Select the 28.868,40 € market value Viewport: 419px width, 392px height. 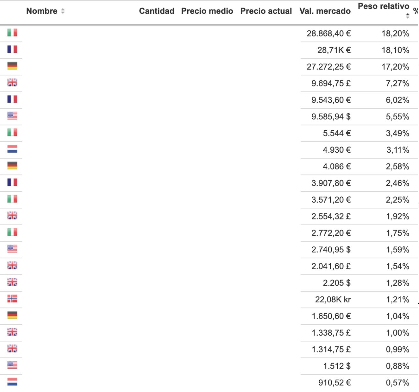pyautogui.click(x=329, y=34)
